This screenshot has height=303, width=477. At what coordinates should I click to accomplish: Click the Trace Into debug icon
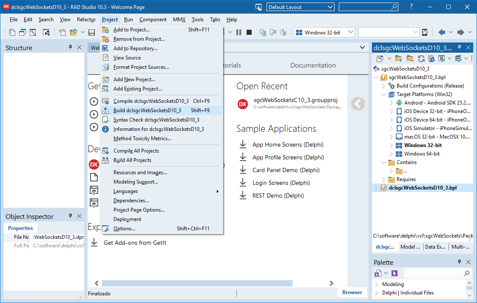(x=263, y=32)
